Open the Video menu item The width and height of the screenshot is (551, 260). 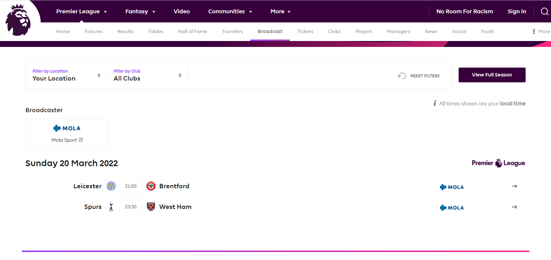(x=182, y=12)
